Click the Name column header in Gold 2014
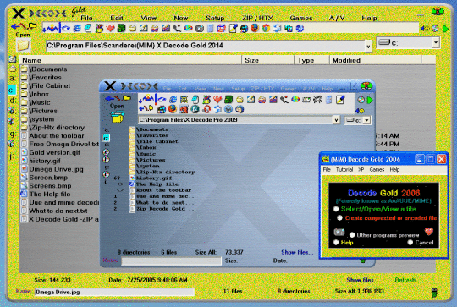The width and height of the screenshot is (457, 307). (x=130, y=60)
